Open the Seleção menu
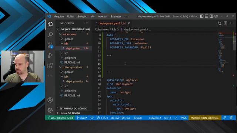The width and height of the screenshot is (237, 133). click(x=83, y=16)
